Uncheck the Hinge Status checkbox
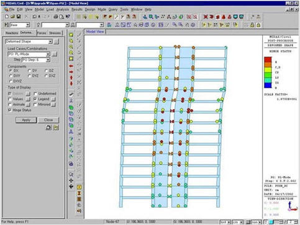The image size is (300, 225). pyautogui.click(x=10, y=110)
